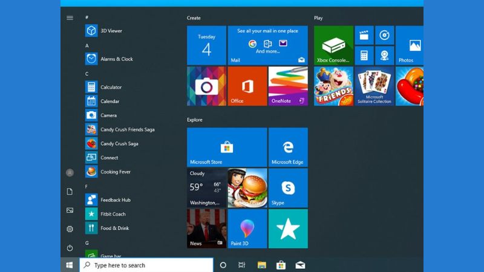Image resolution: width=484 pixels, height=272 pixels.
Task: Open the Candy Crush Saga tile
Action: click(410, 86)
